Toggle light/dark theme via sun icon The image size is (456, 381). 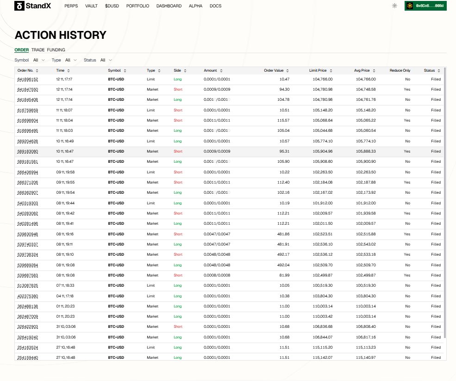pos(394,6)
